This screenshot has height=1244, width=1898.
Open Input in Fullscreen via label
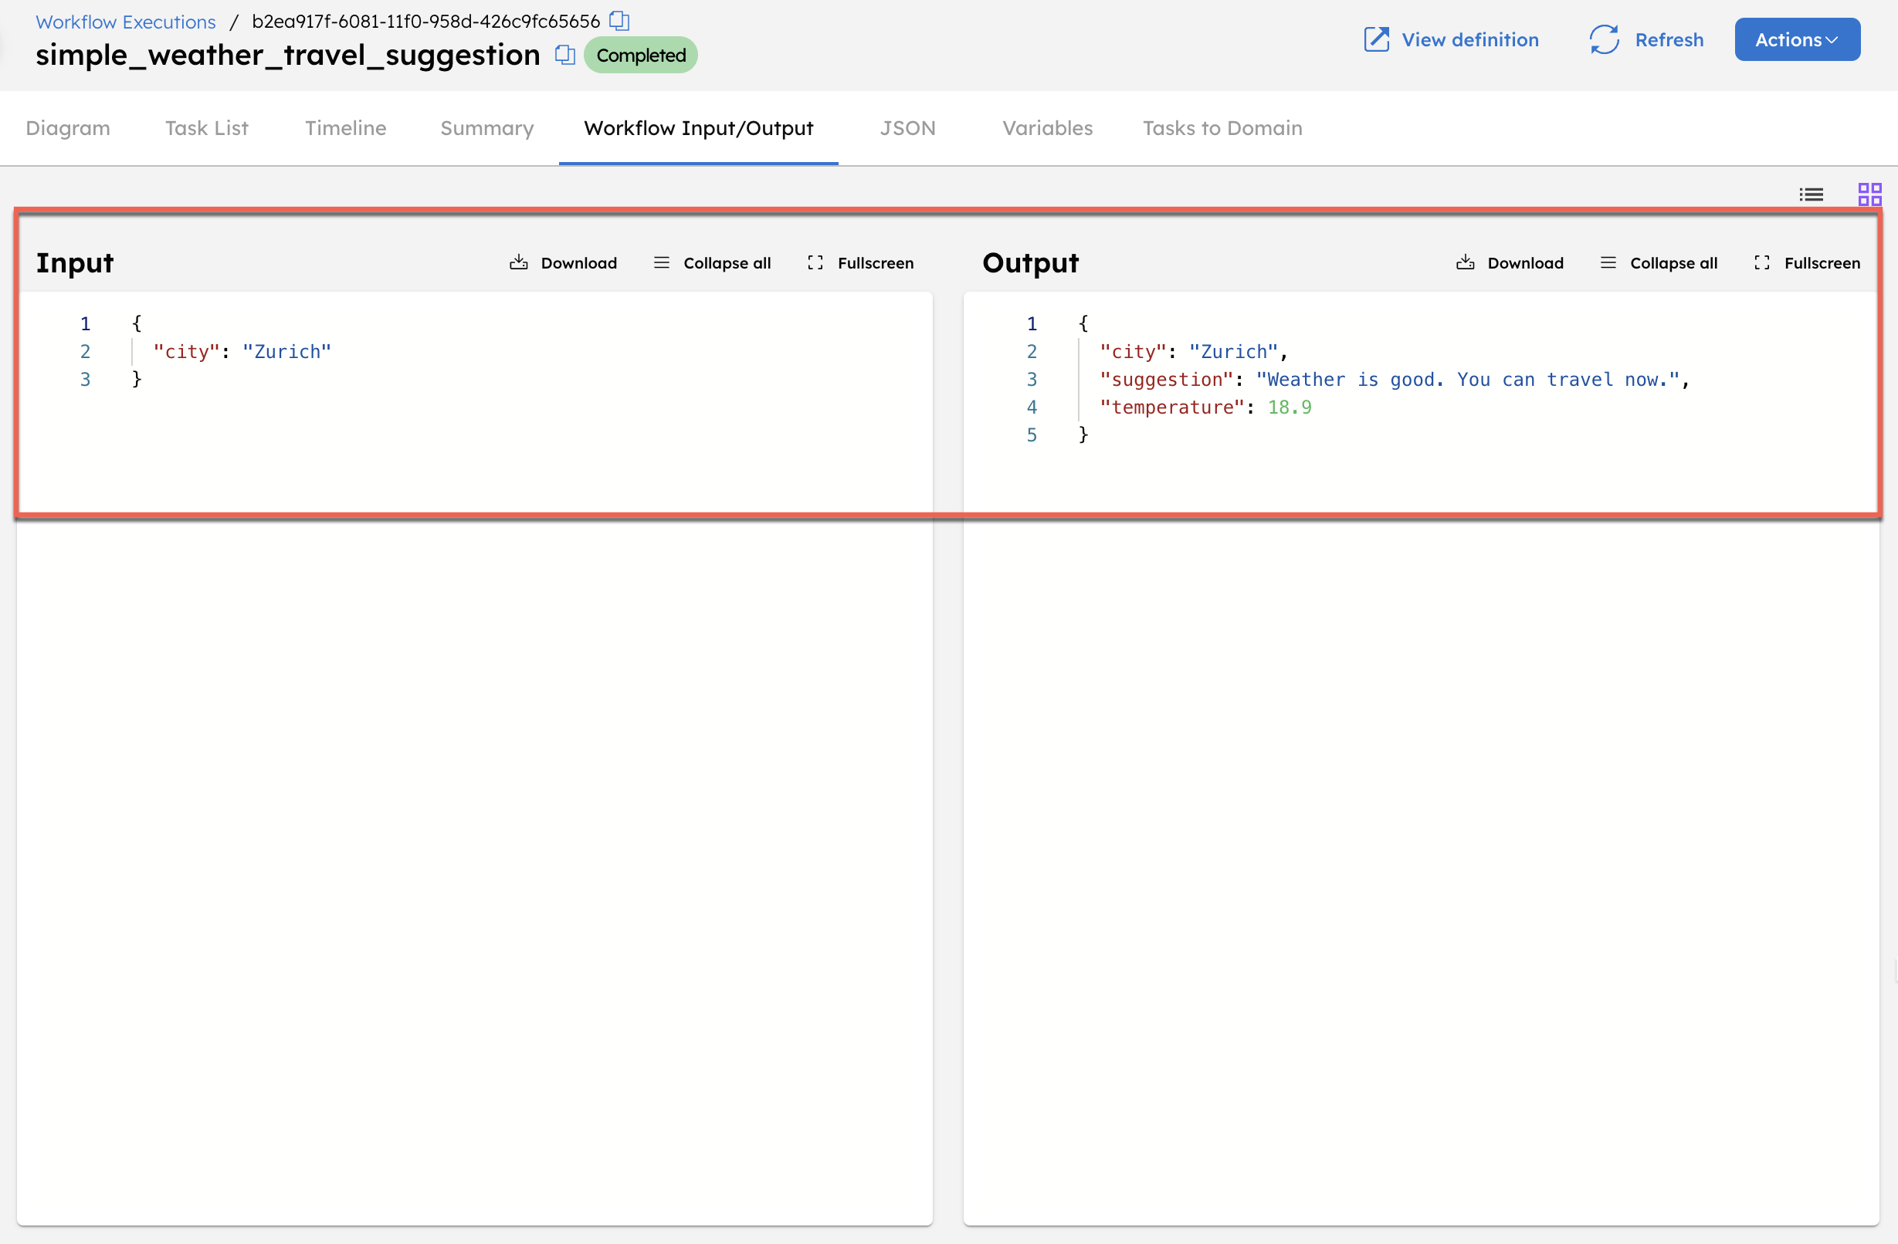tap(875, 263)
